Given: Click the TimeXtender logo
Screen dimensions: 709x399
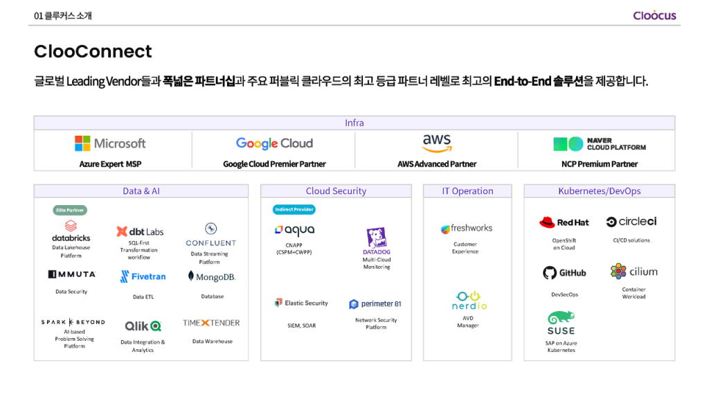Looking at the screenshot, I should click(x=211, y=323).
